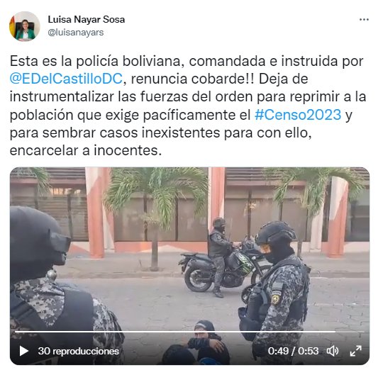
Task: Click the 0:49 / 0:53 time display
Action: (293, 351)
